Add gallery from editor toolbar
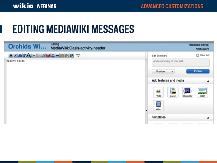This screenshot has height=163, width=217. click(x=67, y=56)
